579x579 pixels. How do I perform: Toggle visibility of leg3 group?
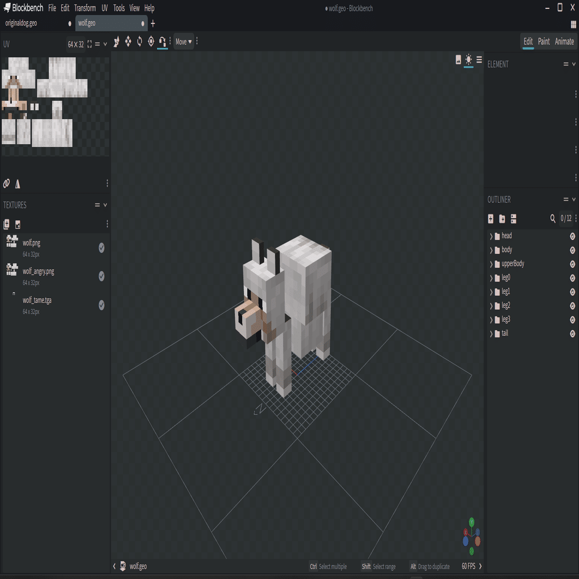coord(572,320)
